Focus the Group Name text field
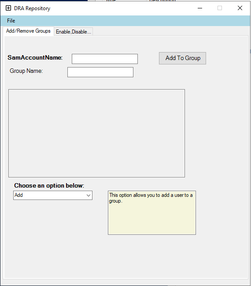The image size is (251, 286). (x=100, y=72)
